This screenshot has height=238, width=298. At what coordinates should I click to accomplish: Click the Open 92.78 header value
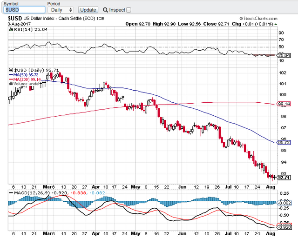coord(138,24)
